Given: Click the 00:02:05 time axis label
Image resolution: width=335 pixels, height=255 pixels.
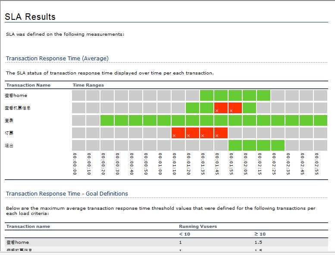Looking at the screenshot, I should tap(246, 164).
